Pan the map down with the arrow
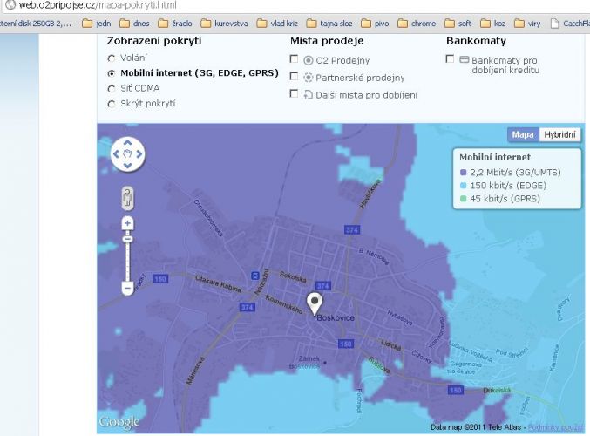 click(127, 166)
